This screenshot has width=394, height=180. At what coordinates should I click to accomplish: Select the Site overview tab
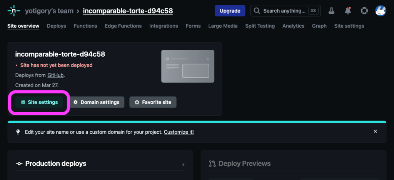pyautogui.click(x=23, y=26)
